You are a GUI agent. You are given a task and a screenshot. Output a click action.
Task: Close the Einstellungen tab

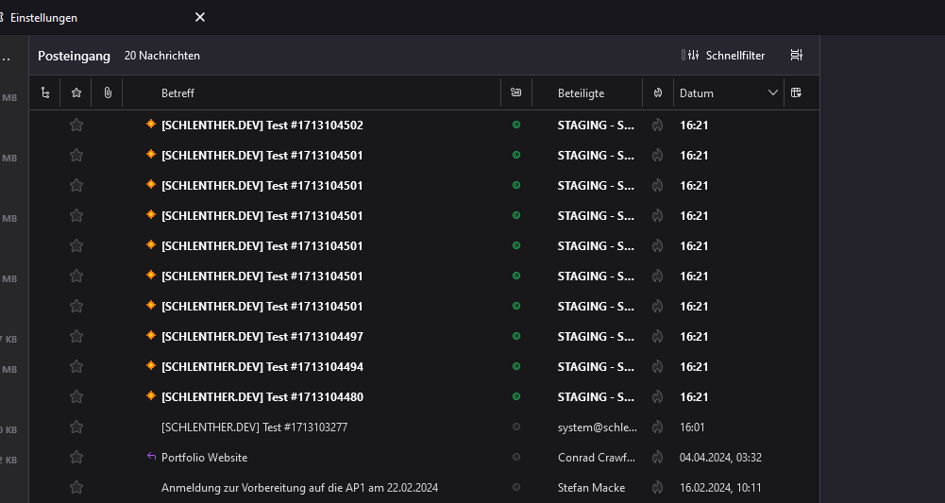(x=199, y=17)
